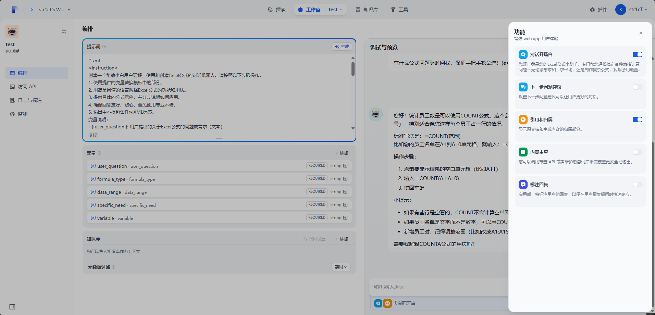Add a knowledge base with 添加
The width and height of the screenshot is (655, 315).
pos(341,239)
